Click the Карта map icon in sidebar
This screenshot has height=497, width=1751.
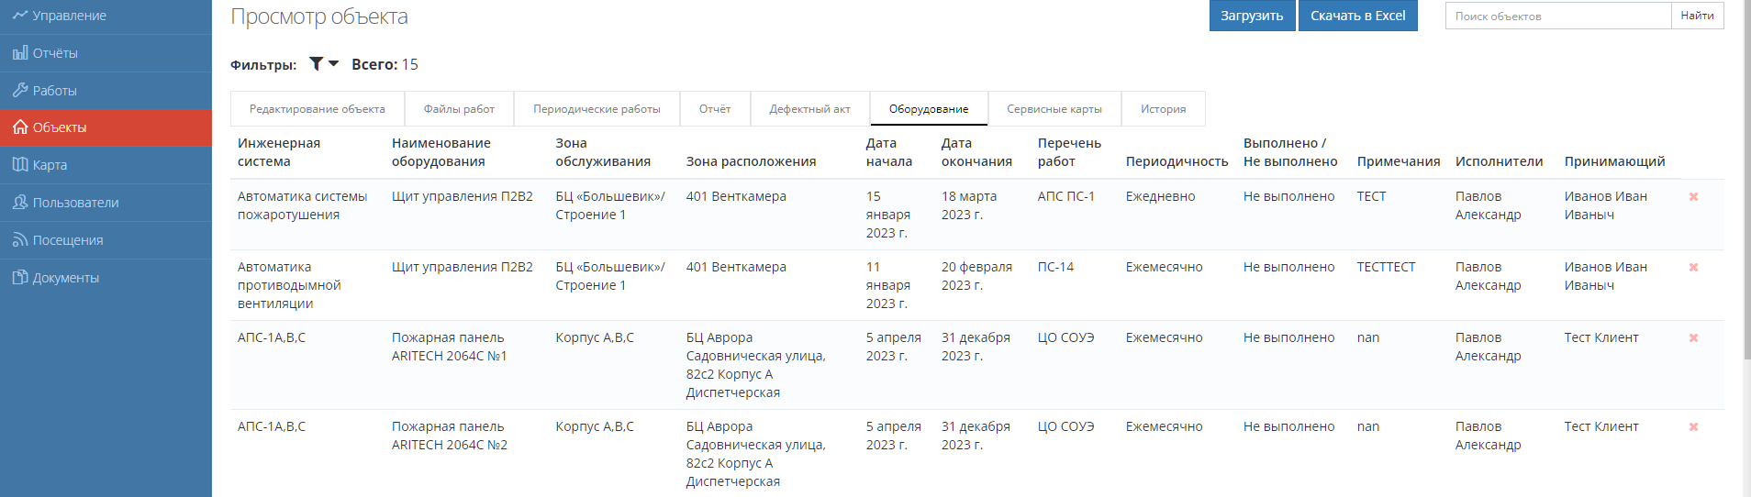click(20, 165)
